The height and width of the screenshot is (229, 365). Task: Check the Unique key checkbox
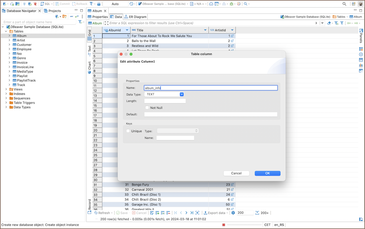coord(128,131)
